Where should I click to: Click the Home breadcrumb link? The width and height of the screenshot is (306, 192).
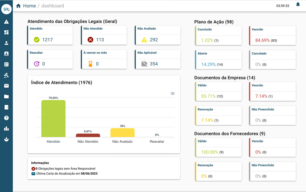click(29, 6)
